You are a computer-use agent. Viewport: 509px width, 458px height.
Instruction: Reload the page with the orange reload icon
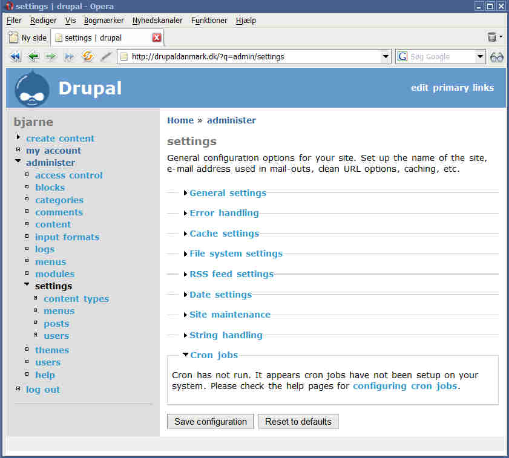88,57
